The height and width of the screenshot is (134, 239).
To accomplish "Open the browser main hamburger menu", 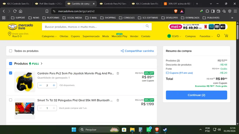I will [x=235, y=11].
